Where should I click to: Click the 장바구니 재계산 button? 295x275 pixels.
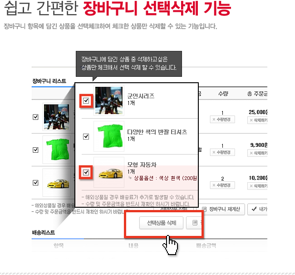(x=221, y=209)
